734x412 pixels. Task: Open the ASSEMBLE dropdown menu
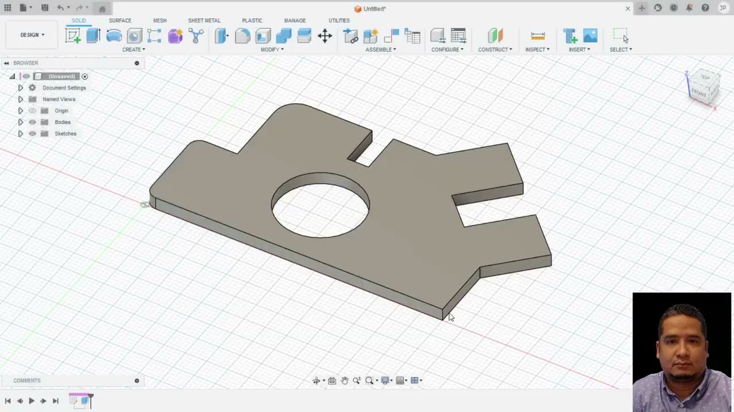381,50
